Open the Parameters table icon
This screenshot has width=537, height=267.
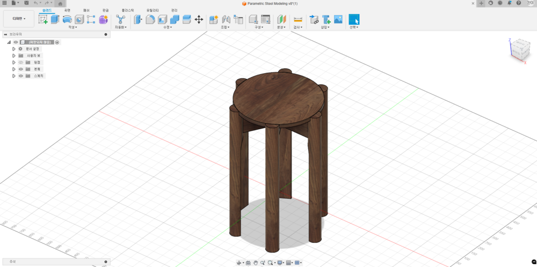point(265,19)
